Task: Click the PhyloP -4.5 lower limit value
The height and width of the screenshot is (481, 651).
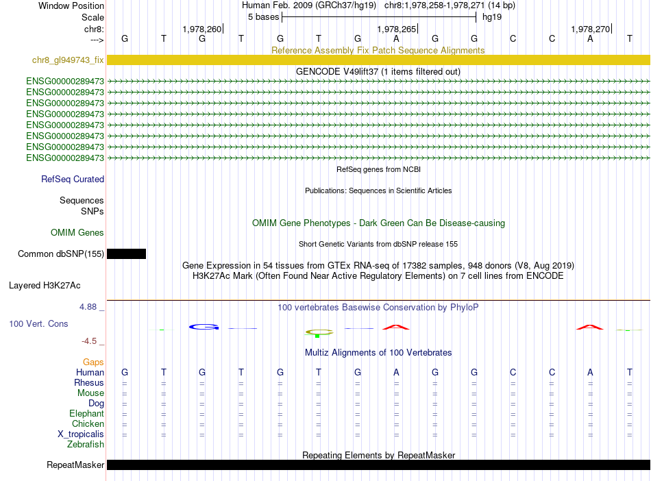Action: (x=89, y=341)
